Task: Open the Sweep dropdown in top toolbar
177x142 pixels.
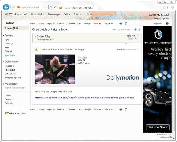Action: (87, 23)
